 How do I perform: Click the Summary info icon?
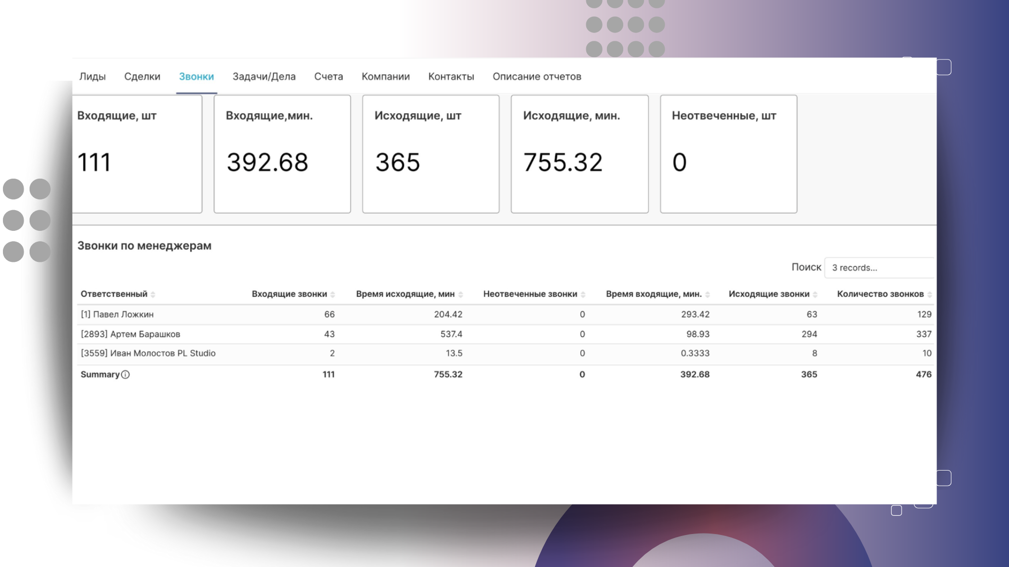coord(126,375)
